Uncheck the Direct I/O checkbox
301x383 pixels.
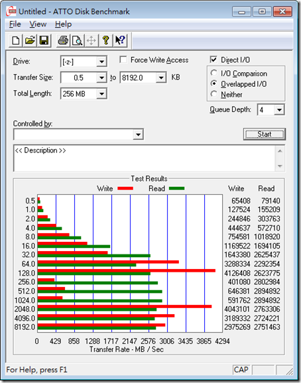pyautogui.click(x=213, y=60)
